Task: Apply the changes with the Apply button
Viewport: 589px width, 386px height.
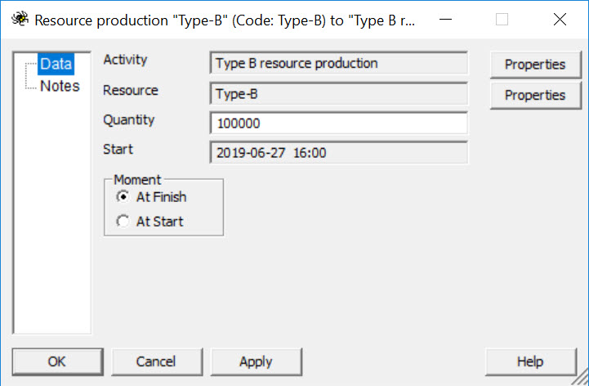Action: point(256,361)
